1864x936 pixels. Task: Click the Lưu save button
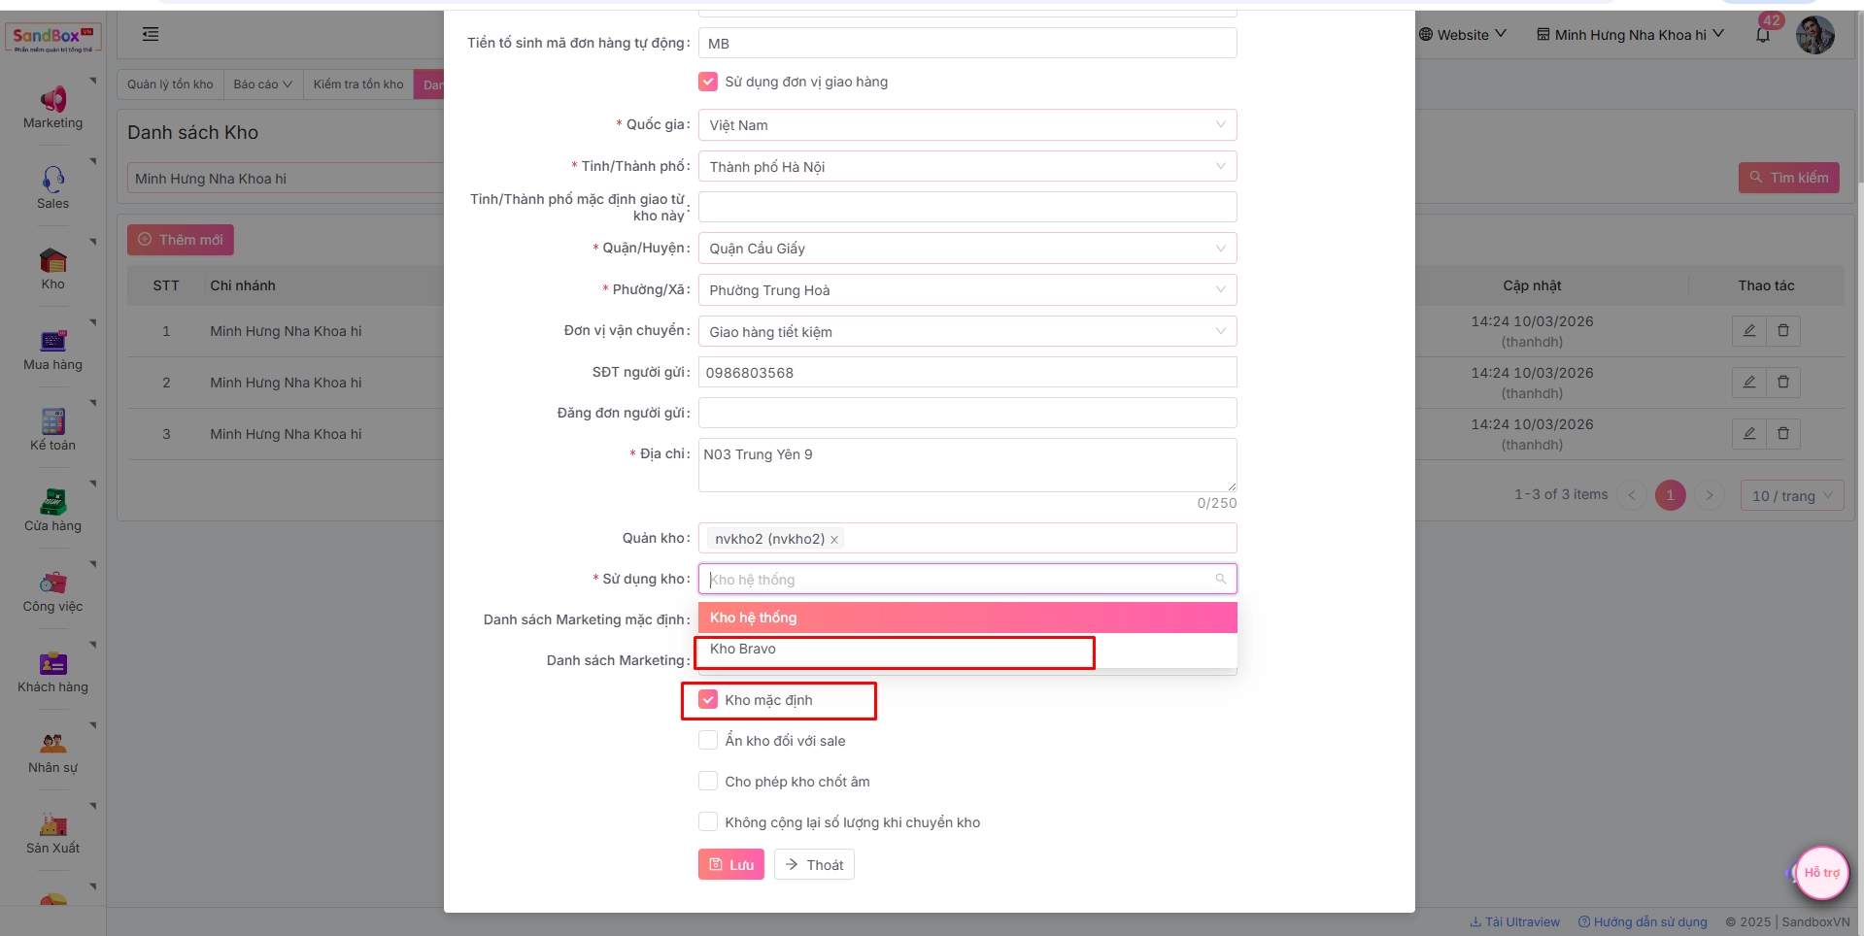point(730,865)
